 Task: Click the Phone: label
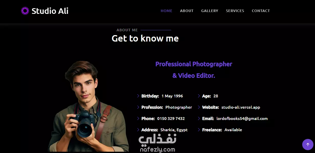tap(148, 118)
